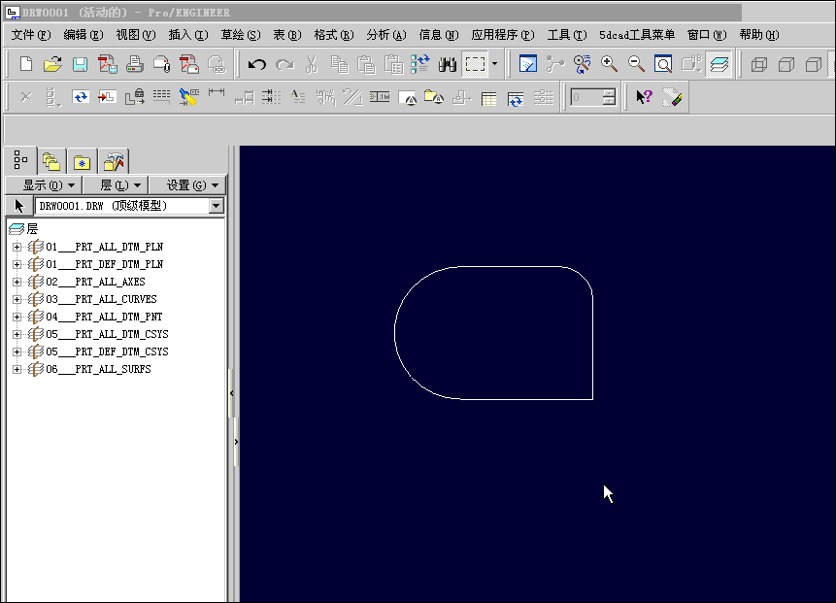Zoom in with the plus magnifier
This screenshot has width=836, height=603.
point(609,64)
